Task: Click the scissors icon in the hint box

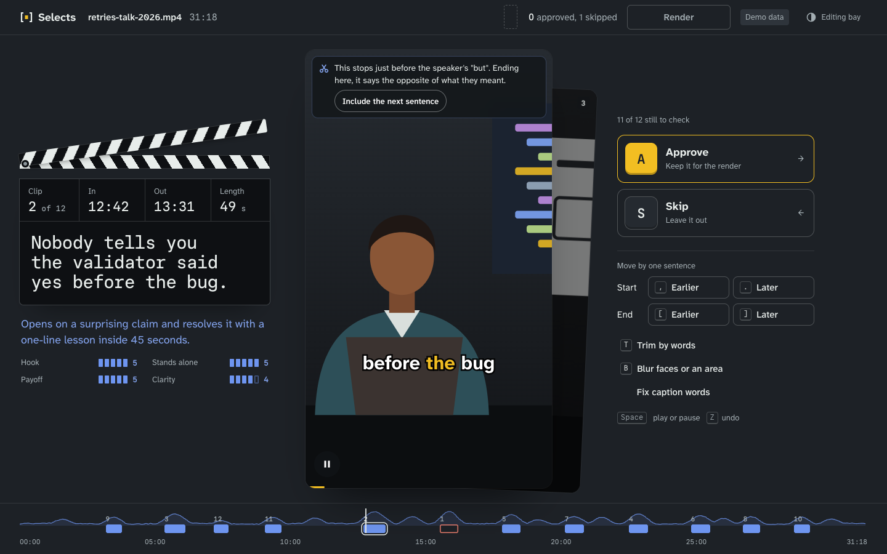Action: coord(324,68)
